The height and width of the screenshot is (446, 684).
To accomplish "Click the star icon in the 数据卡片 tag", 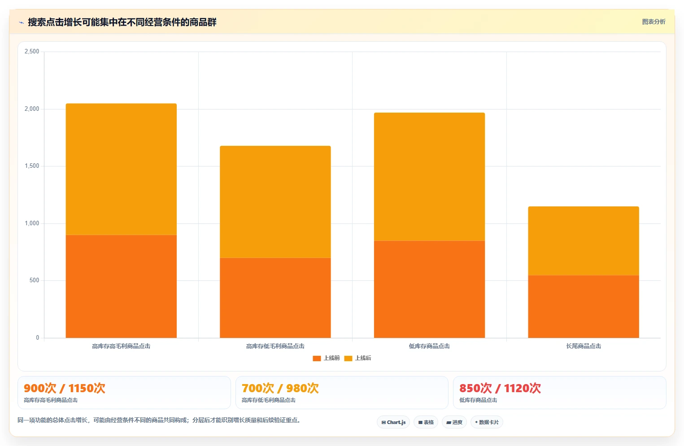I will pos(476,422).
